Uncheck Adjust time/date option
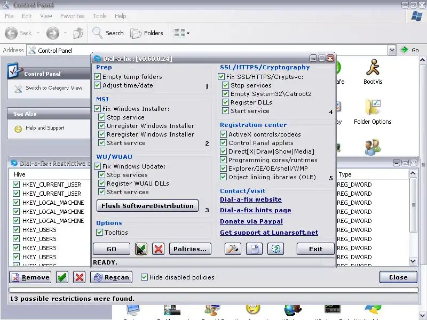 (x=98, y=85)
